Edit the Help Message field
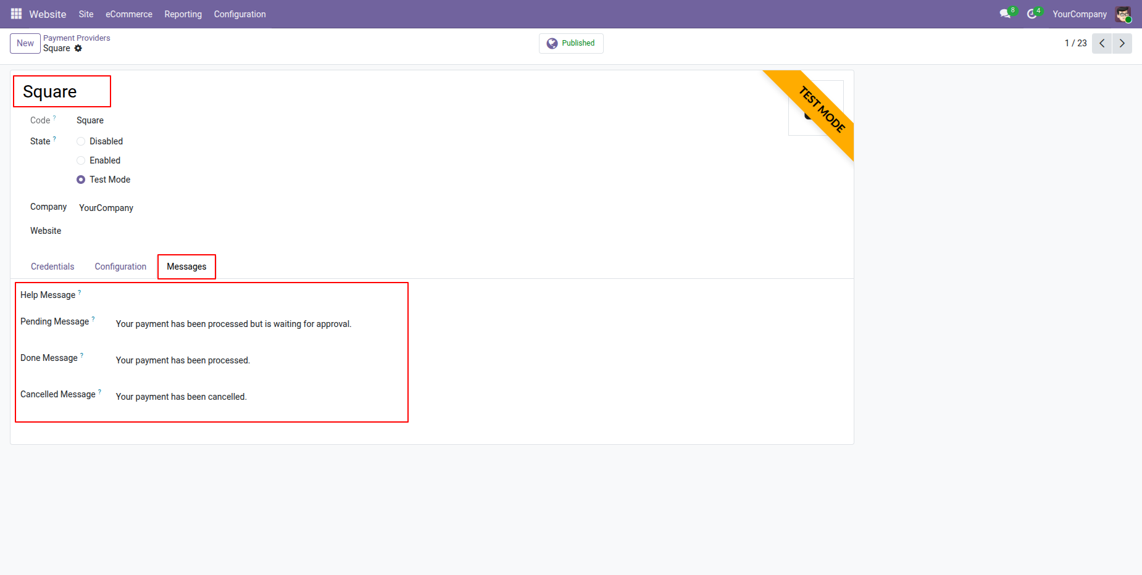Screen dimensions: 1142x575 pos(259,296)
